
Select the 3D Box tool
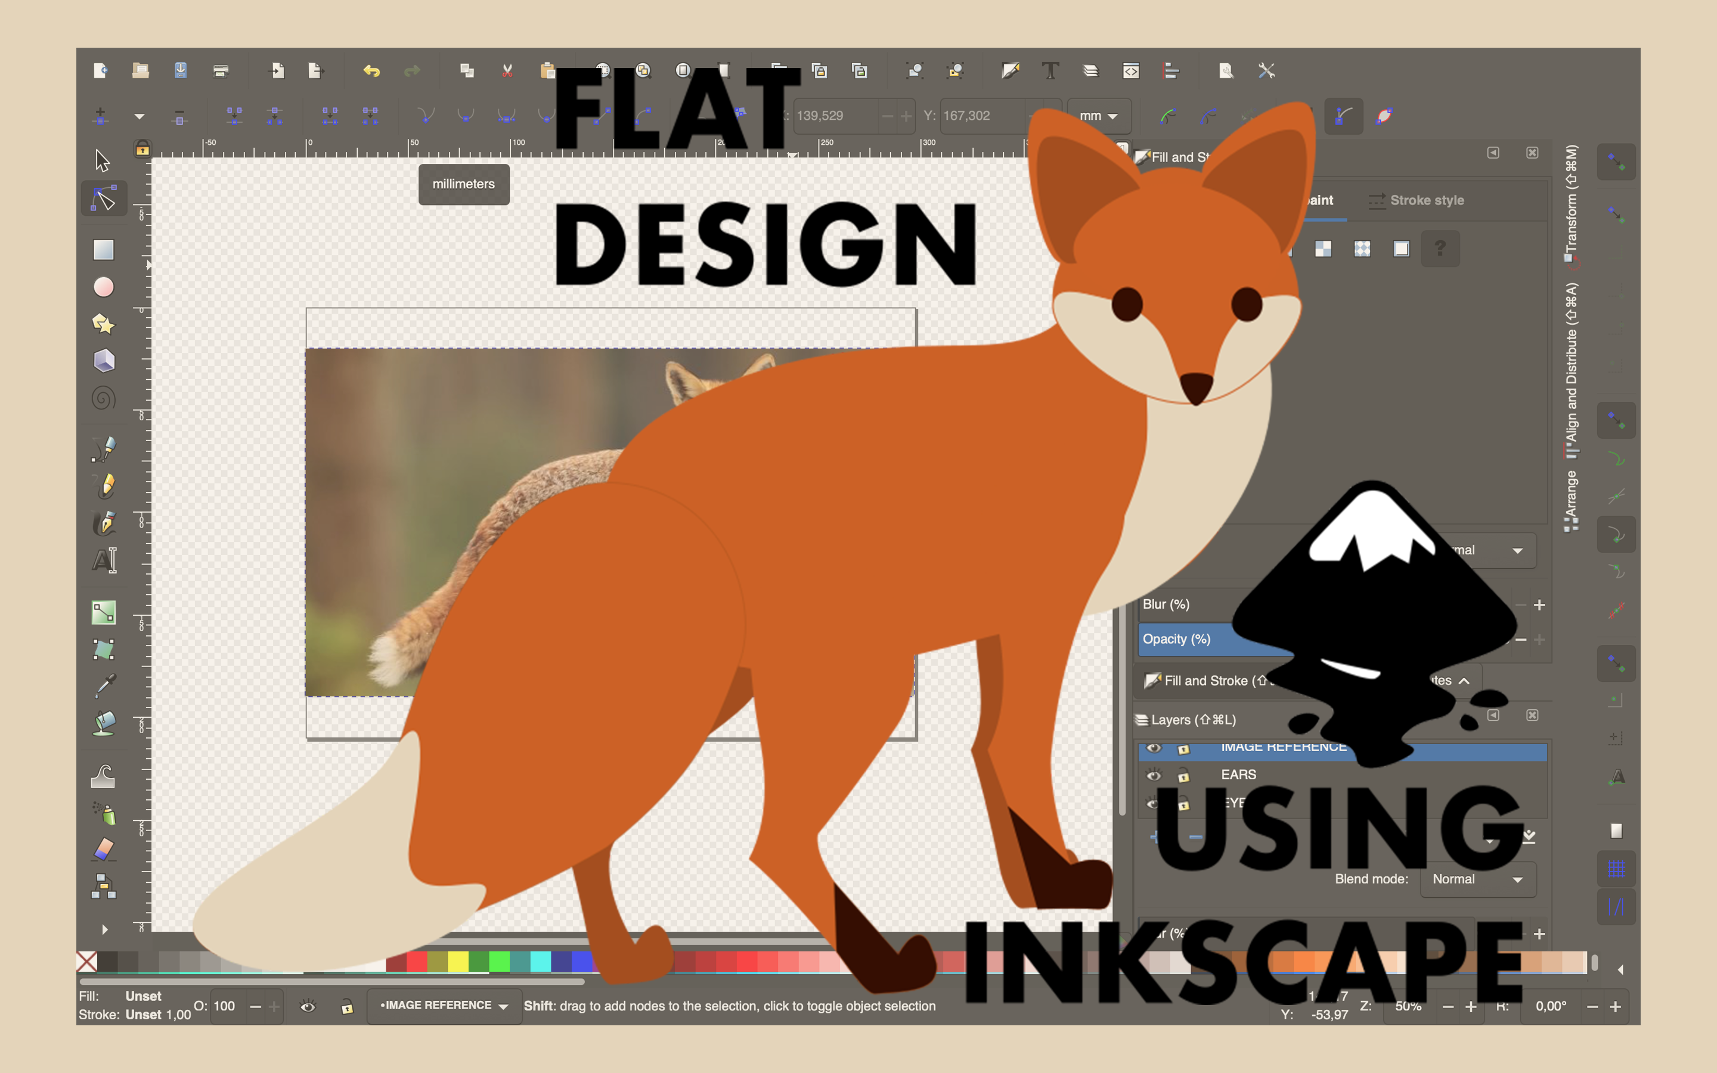[104, 361]
